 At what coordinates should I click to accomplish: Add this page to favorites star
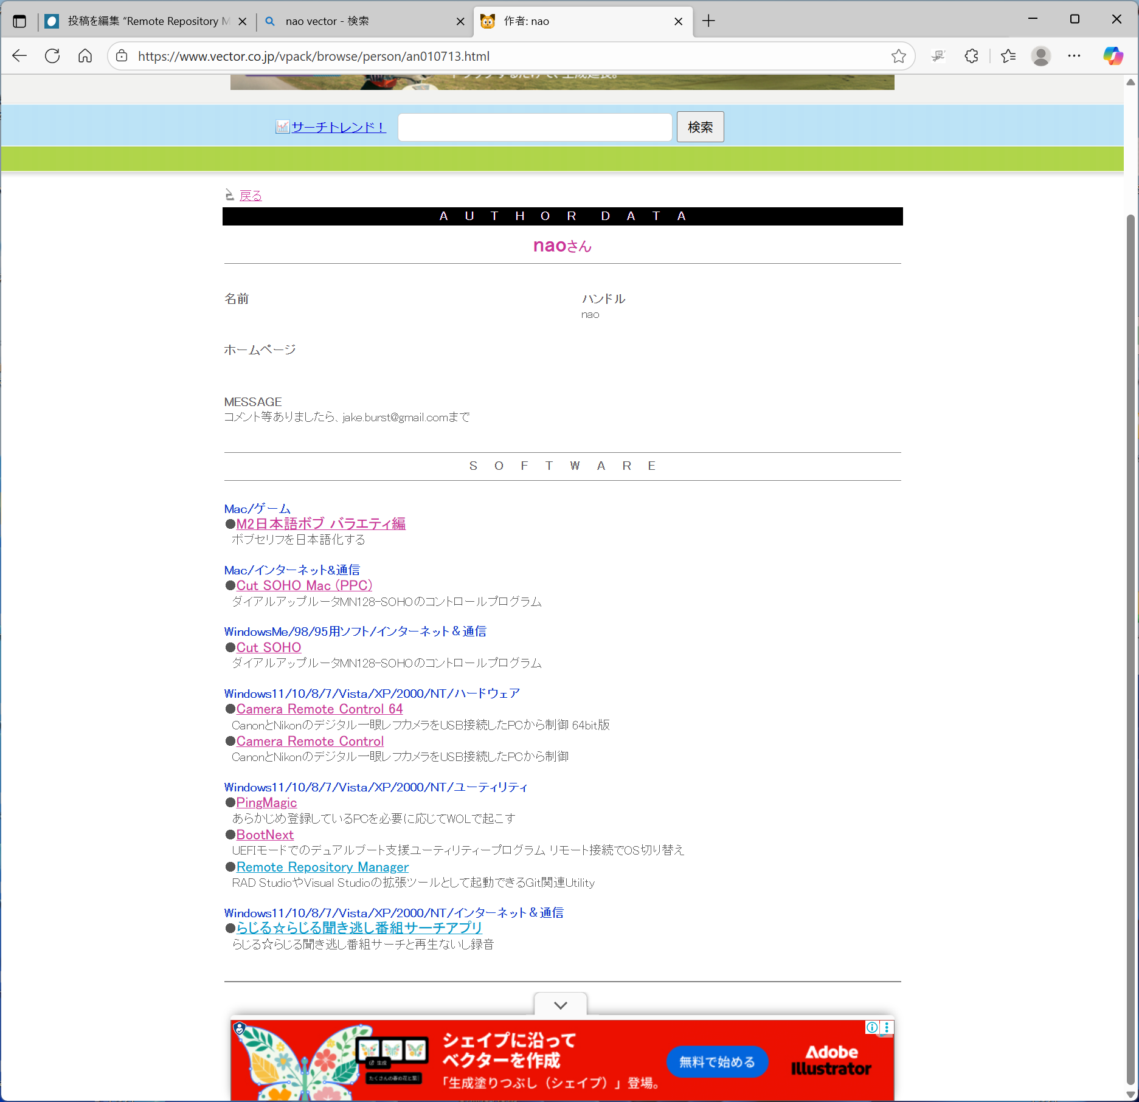[x=898, y=56]
